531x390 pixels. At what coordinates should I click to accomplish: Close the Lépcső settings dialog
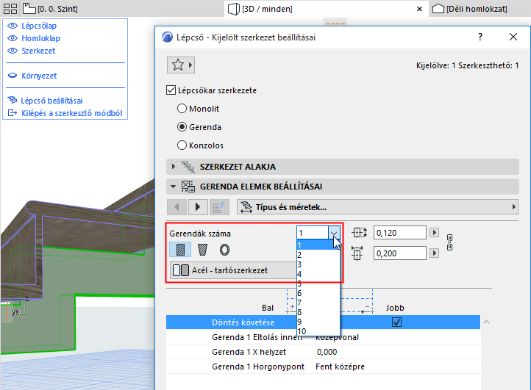pos(513,37)
